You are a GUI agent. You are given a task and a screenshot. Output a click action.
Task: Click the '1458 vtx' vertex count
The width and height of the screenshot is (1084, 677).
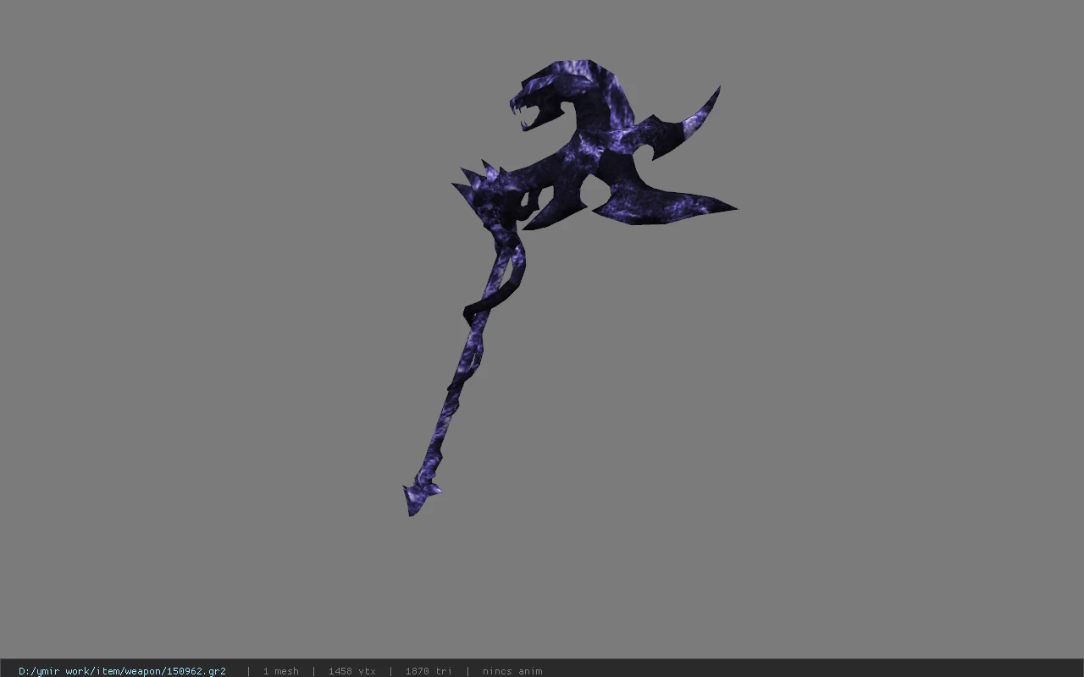coord(351,671)
